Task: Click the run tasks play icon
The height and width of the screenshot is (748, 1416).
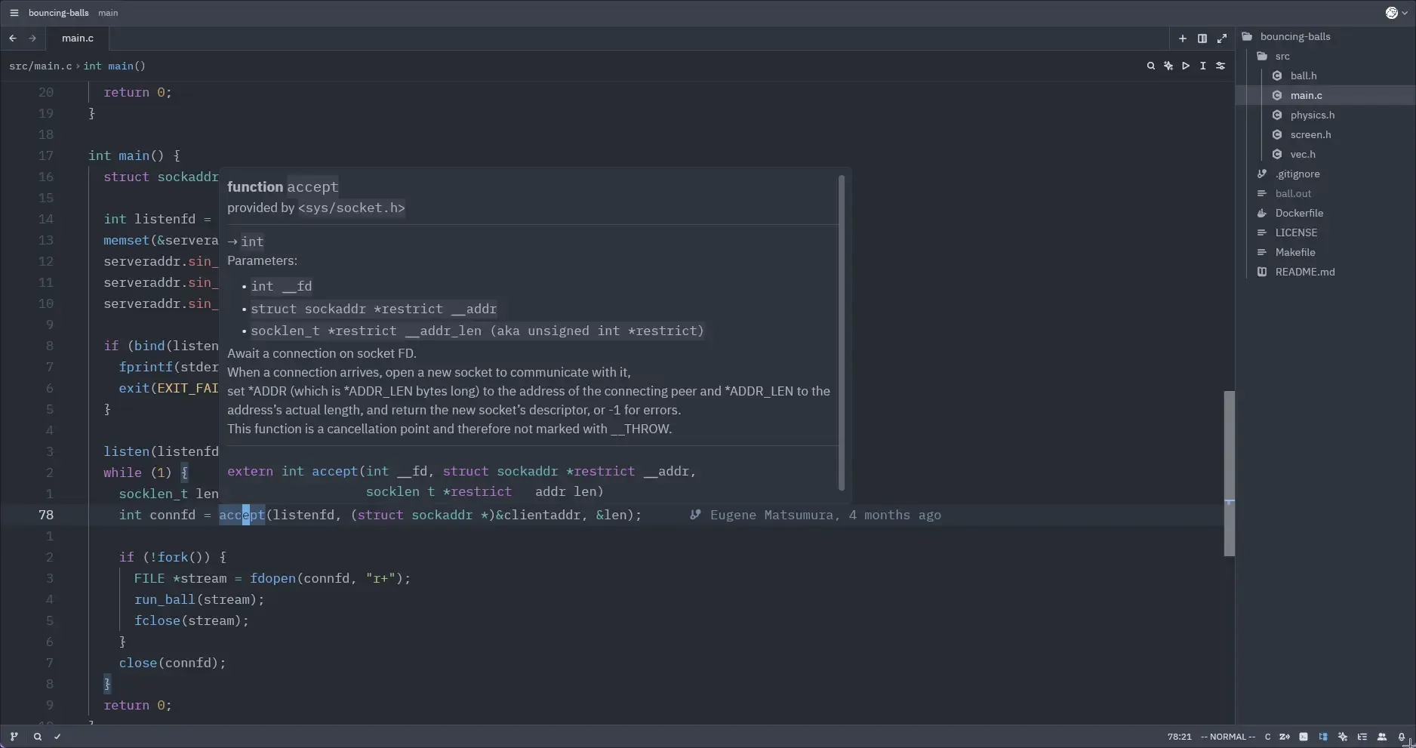Action: tap(1186, 66)
